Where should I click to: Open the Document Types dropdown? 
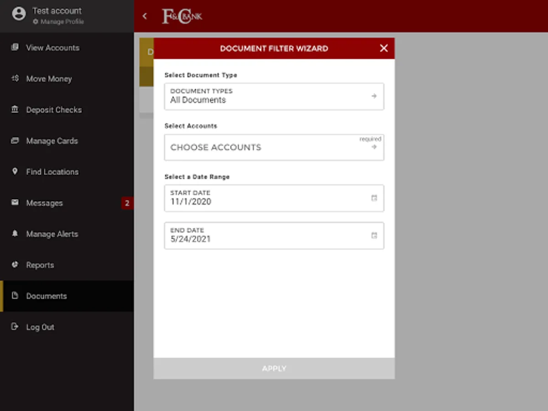(x=274, y=96)
